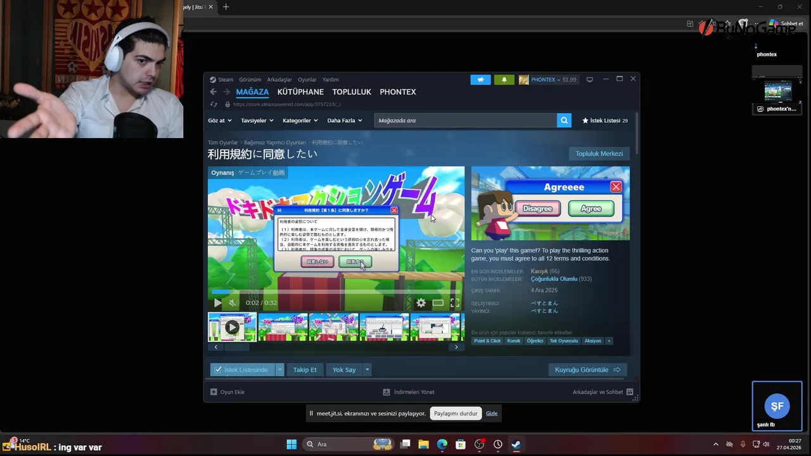Add a tag using the plus button
Screen dimensions: 811x456
(x=609, y=341)
